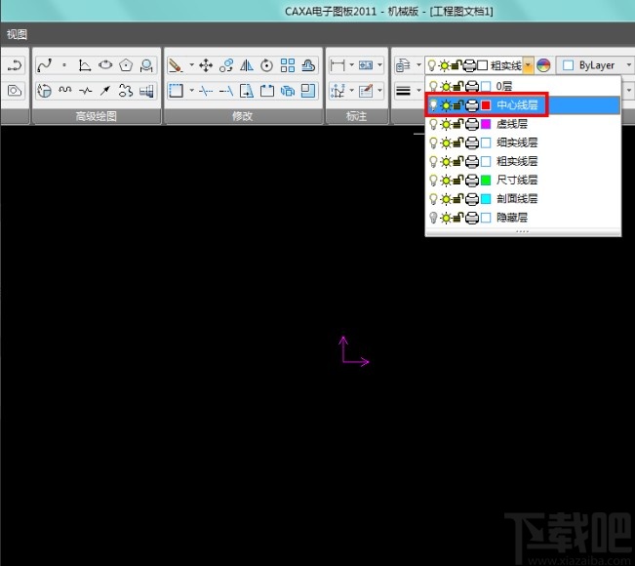
Task: Select 虚线层 from layer list
Action: point(523,124)
